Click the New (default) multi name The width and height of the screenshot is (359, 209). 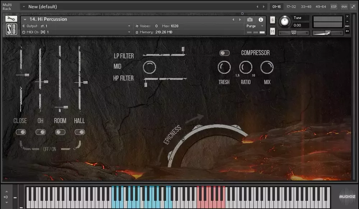[43, 6]
